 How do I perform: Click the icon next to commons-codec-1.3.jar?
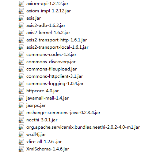(21, 55)
